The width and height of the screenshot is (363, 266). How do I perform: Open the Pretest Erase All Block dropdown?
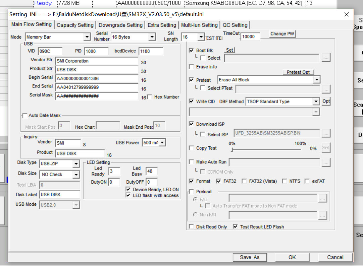pos(317,80)
